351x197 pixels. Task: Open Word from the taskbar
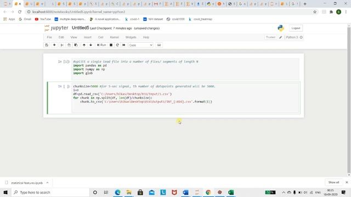(185, 192)
